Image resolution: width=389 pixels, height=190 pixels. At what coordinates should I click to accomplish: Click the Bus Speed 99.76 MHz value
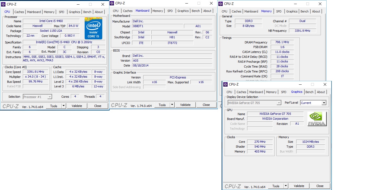coord(36,81)
